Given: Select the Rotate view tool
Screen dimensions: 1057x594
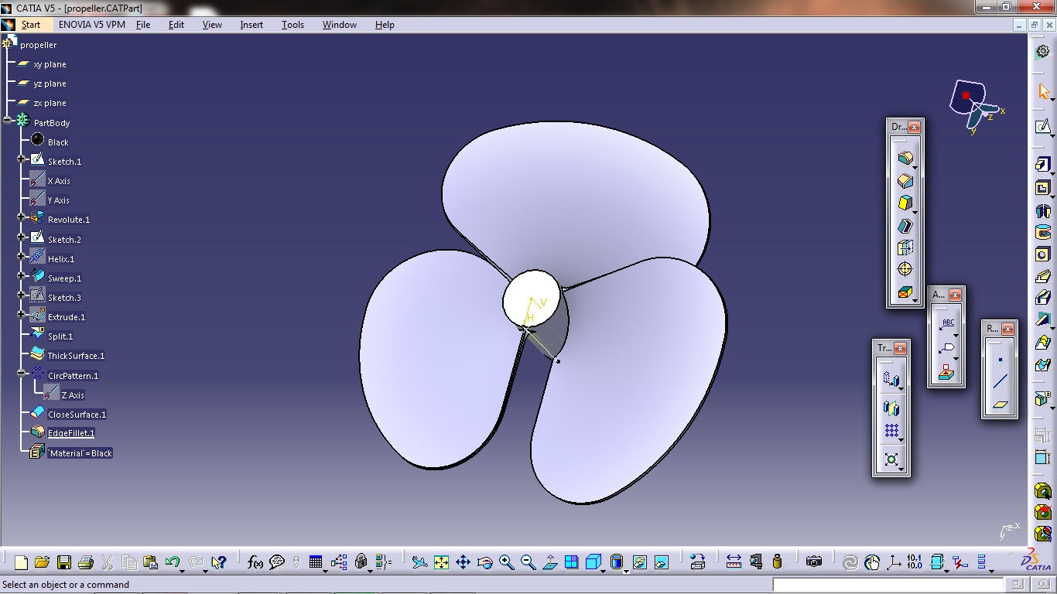Looking at the screenshot, I should [484, 562].
